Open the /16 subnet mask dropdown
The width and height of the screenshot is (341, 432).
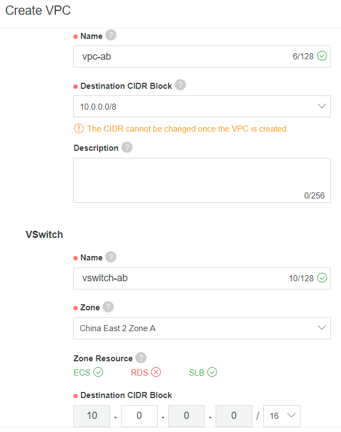pyautogui.click(x=282, y=416)
